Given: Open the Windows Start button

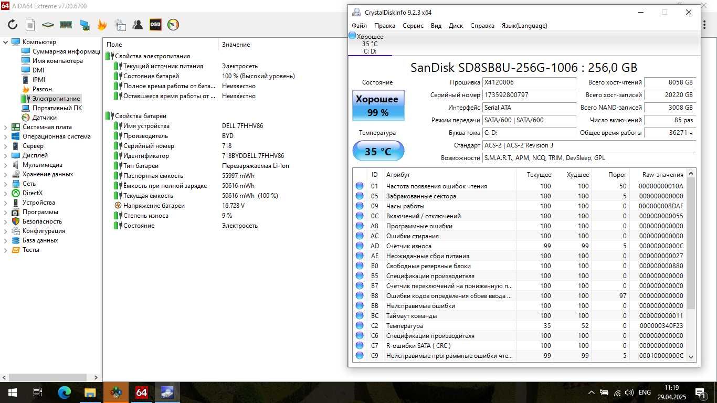Looking at the screenshot, I should [12, 393].
